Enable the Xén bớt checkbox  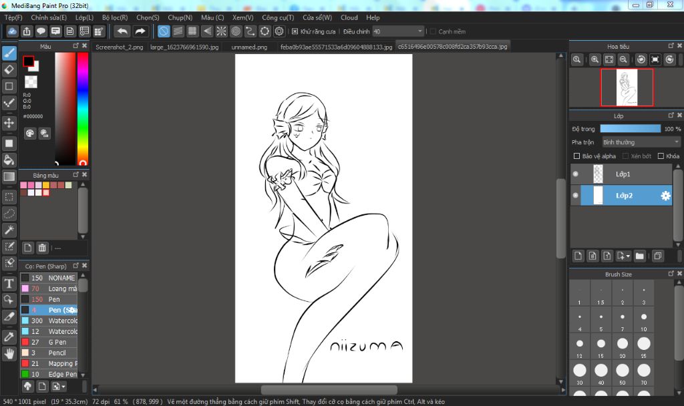[x=625, y=156]
